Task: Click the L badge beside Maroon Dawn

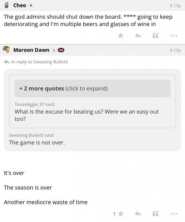Action: point(54,50)
